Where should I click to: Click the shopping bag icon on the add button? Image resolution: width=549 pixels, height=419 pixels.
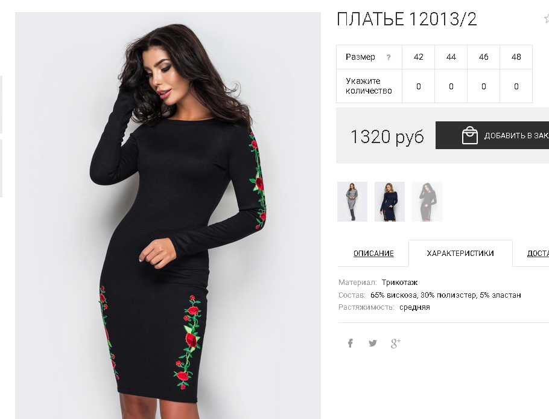pyautogui.click(x=469, y=135)
